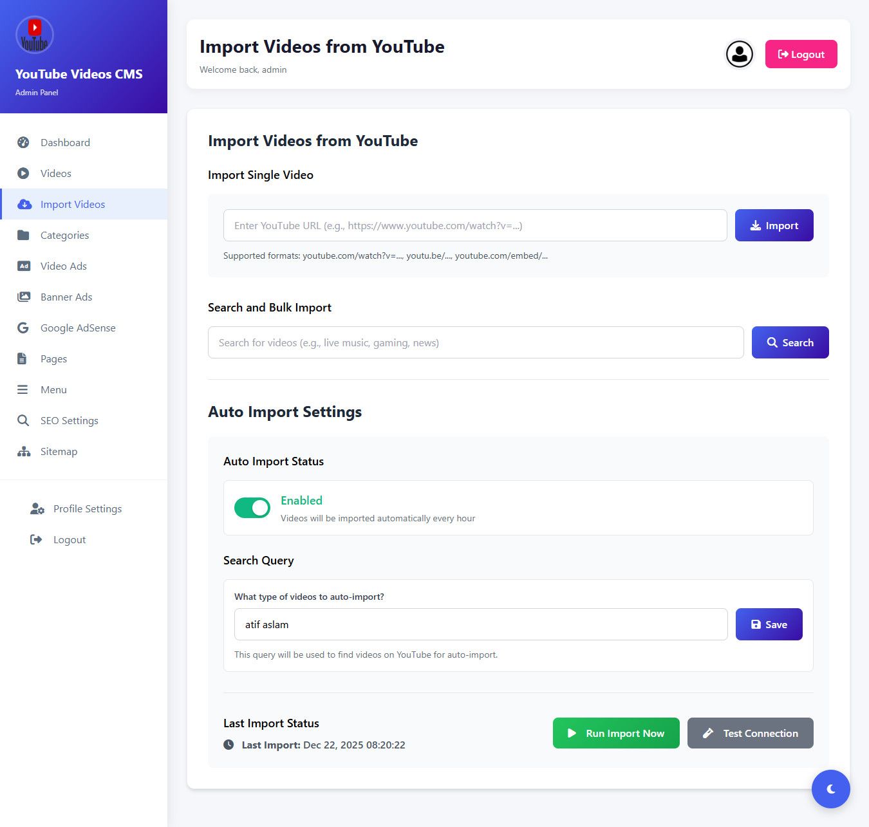Open Google AdSense settings
The image size is (869, 827).
coord(84,328)
